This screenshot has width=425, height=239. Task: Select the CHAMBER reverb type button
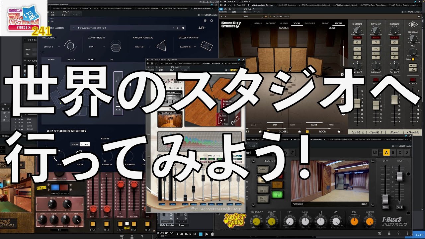[263, 169]
